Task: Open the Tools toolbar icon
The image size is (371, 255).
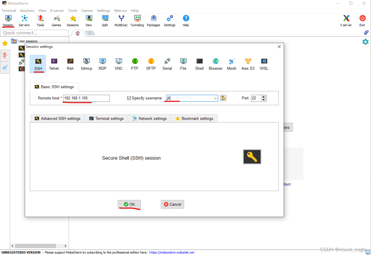Action: point(40,21)
